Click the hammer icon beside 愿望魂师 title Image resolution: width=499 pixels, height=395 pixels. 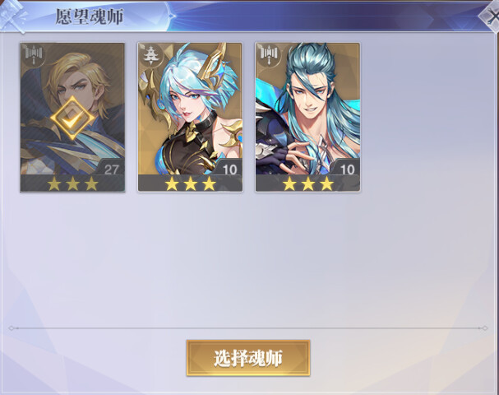pos(12,16)
